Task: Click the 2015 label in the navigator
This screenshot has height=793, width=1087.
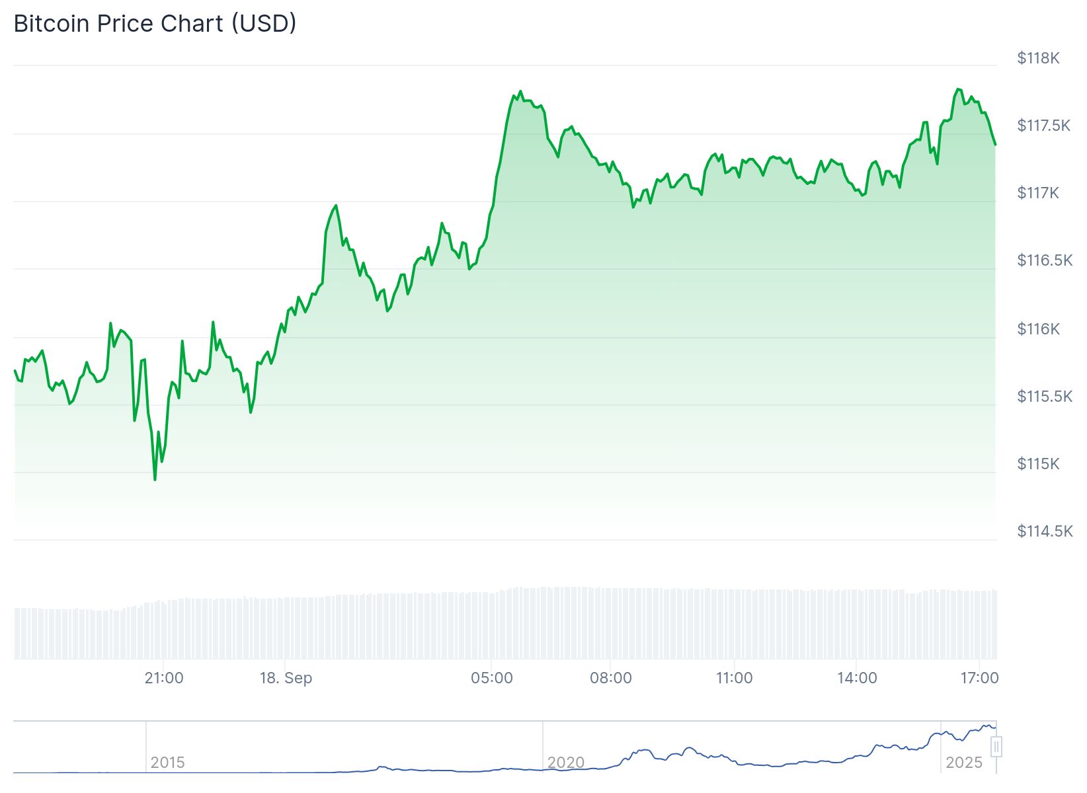Action: (x=167, y=763)
